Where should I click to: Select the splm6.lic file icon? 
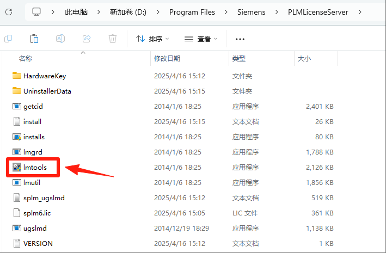pos(16,213)
